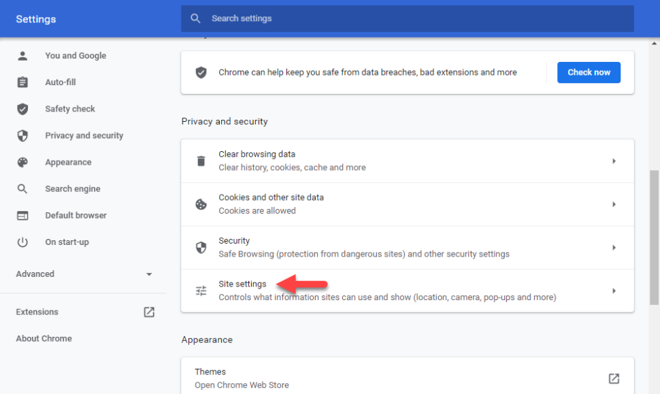
Task: Click the Security row chevron
Action: (x=614, y=248)
